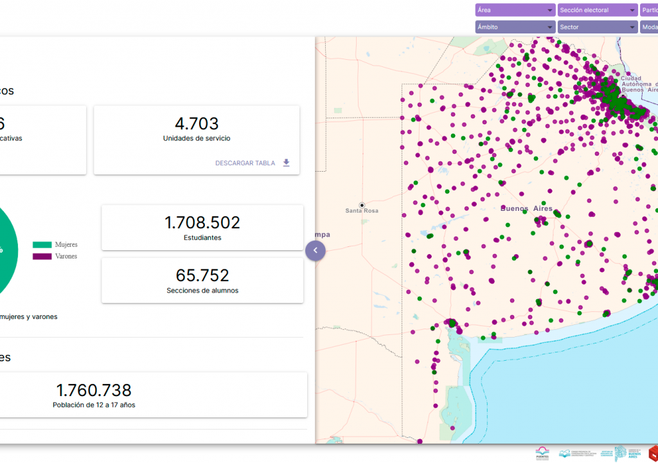Click the DESCARGAR TABLA link
This screenshot has height=463, width=658.
pyautogui.click(x=245, y=163)
